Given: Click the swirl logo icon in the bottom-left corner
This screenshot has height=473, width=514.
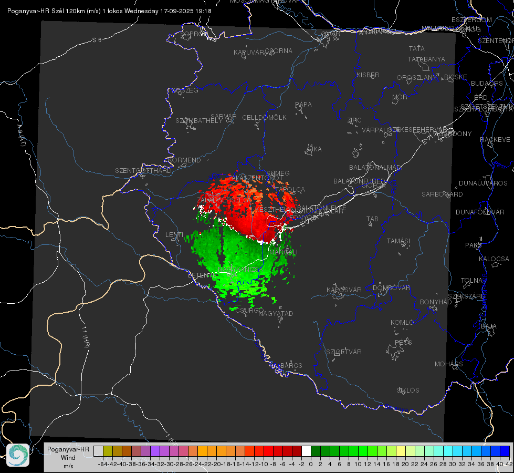Looking at the screenshot, I should [18, 455].
